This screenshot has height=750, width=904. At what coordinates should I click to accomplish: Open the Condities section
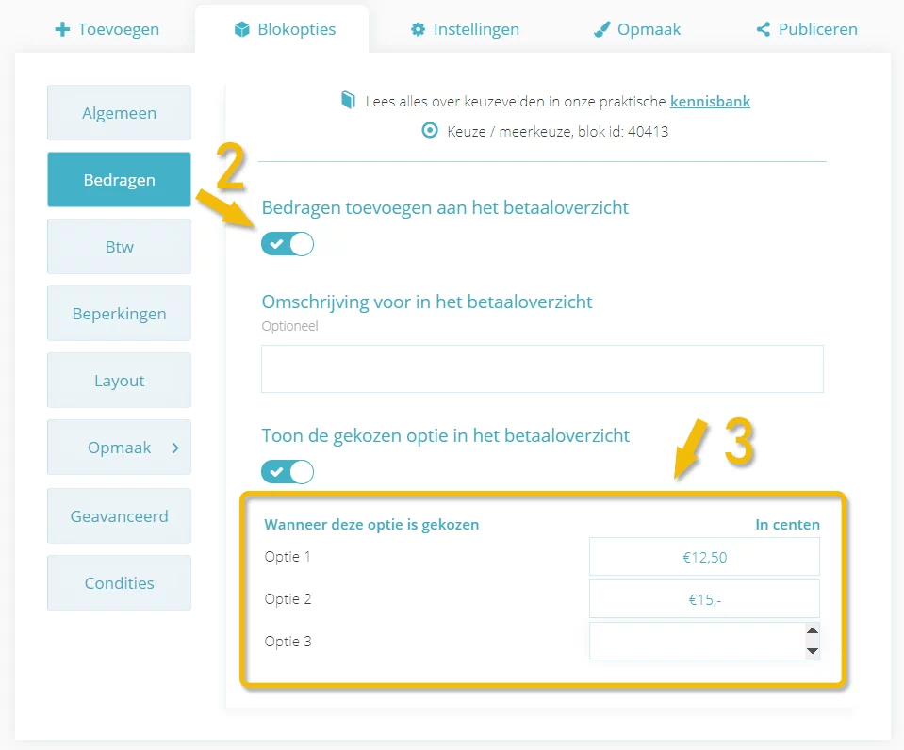point(120,583)
